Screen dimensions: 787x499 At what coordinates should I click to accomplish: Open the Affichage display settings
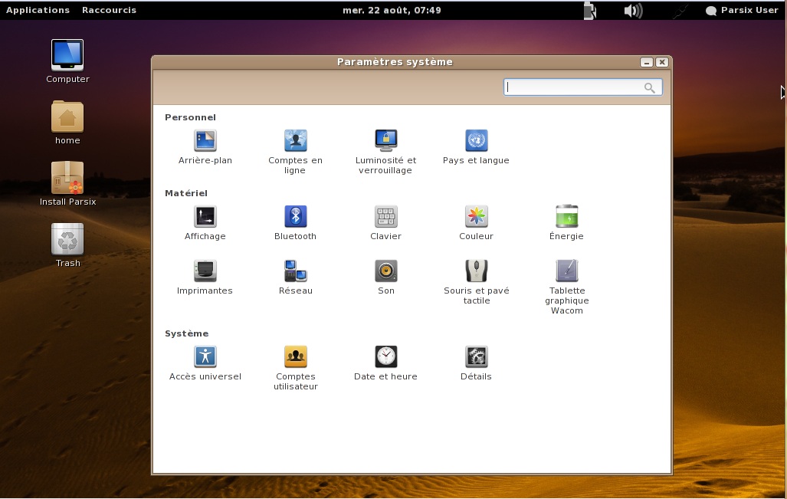(205, 223)
